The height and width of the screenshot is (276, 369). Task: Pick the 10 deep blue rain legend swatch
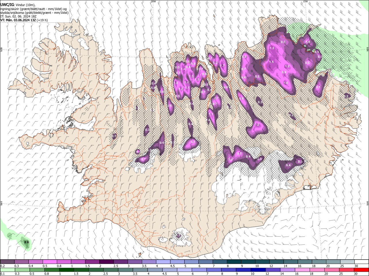pyautogui.click(x=257, y=270)
